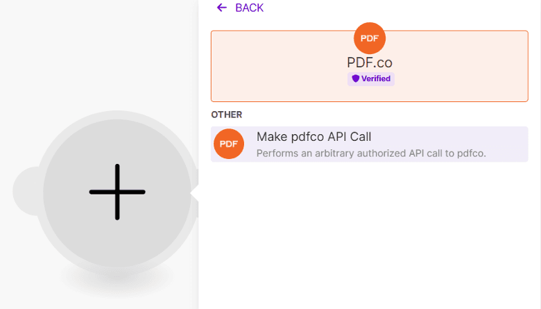
Task: Click the black plus icon
Action: tap(117, 192)
